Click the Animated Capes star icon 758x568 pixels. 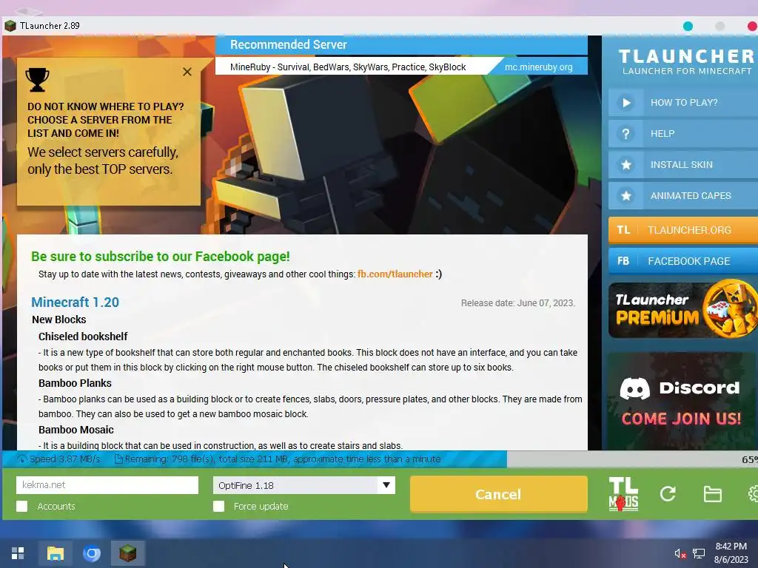coord(626,195)
